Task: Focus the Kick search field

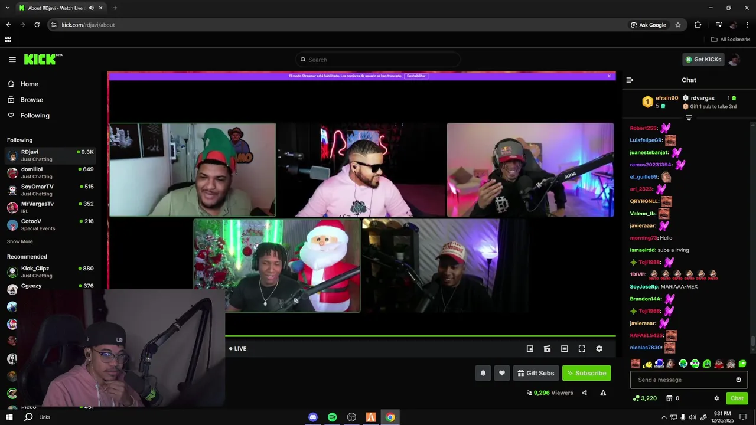Action: [378, 60]
